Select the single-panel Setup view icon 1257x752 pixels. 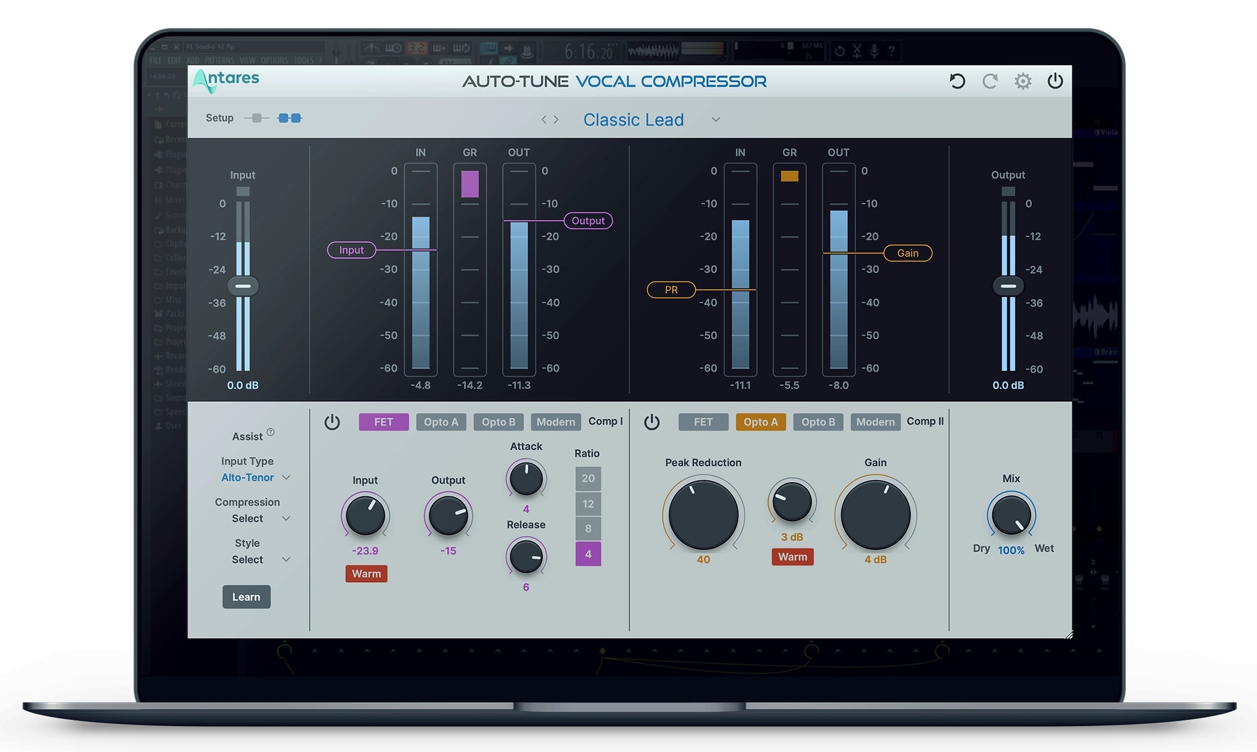click(257, 118)
